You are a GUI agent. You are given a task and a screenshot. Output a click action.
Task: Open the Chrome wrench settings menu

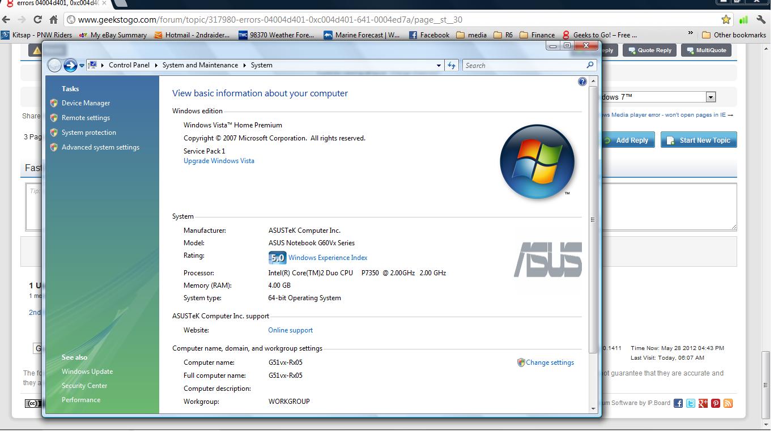761,19
